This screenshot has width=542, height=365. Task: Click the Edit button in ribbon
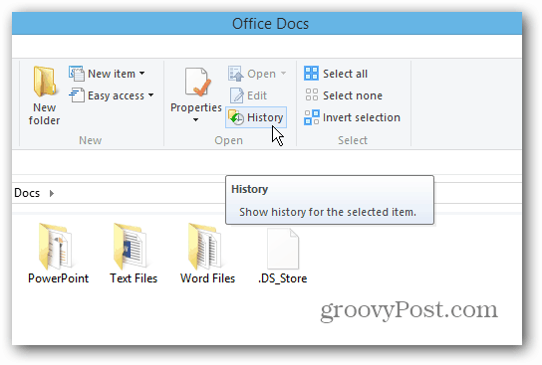pos(248,95)
